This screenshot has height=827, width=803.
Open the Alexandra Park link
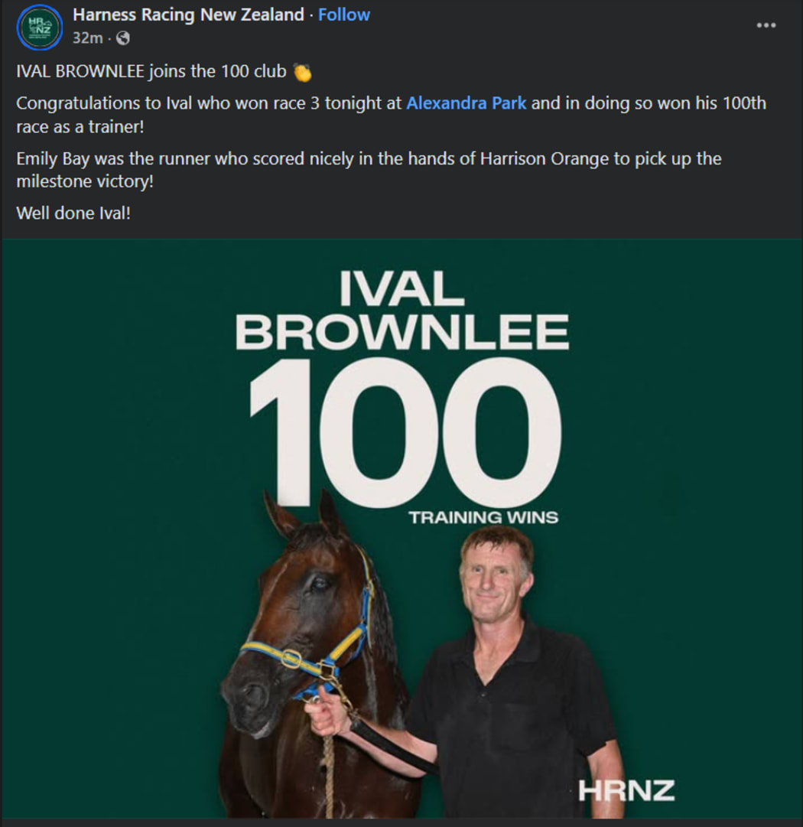[x=467, y=103]
